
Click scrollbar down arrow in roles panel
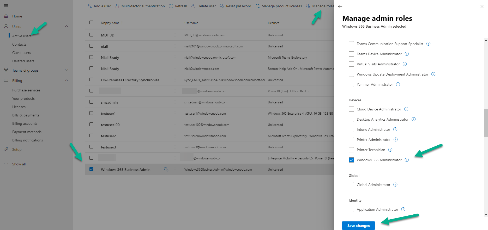(486, 215)
